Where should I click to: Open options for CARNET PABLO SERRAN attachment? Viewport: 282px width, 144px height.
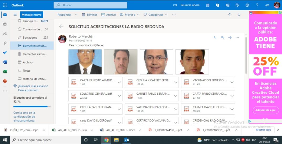[176, 96]
